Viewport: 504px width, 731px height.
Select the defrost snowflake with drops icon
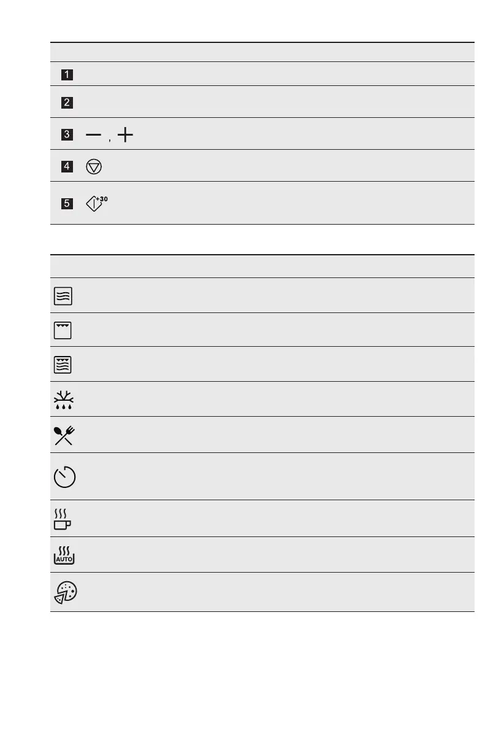(x=64, y=400)
